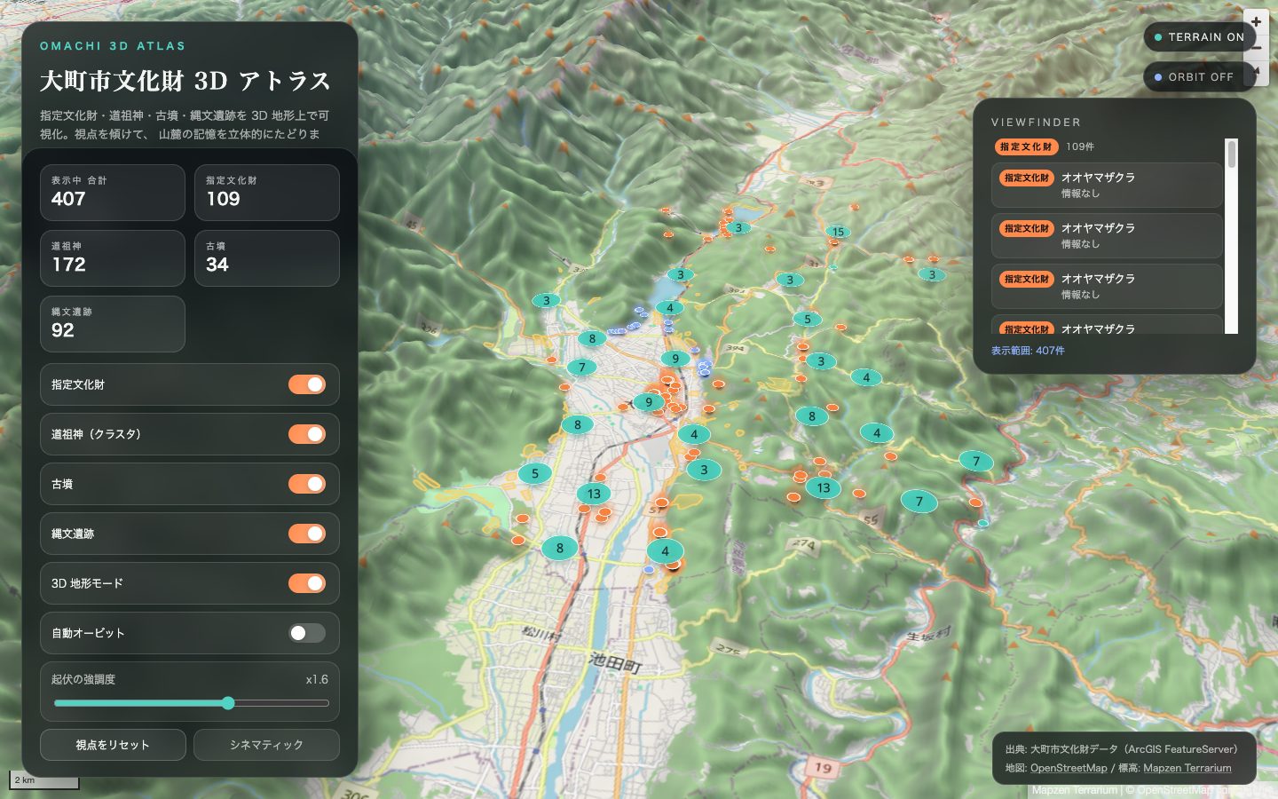This screenshot has height=799, width=1278.
Task: Click the 道祖神 172 stat card
Action: point(113,258)
